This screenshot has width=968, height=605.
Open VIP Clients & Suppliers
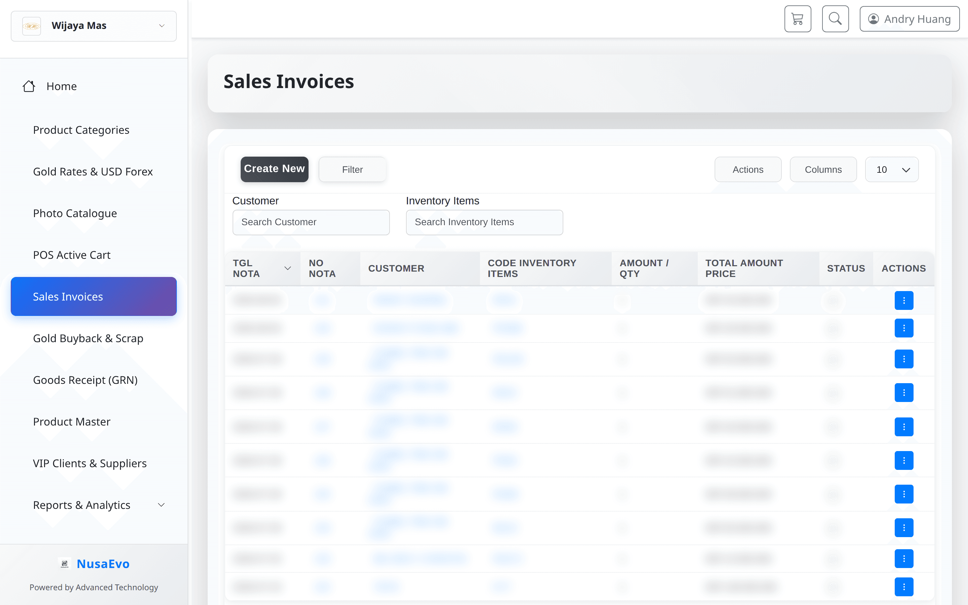point(90,463)
